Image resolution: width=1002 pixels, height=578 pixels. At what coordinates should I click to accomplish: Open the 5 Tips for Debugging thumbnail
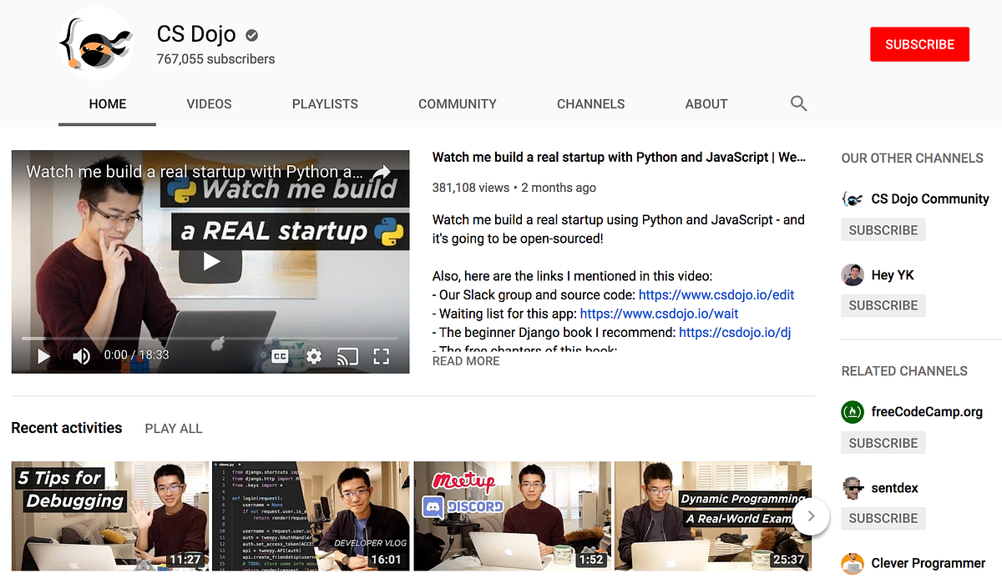coord(109,515)
